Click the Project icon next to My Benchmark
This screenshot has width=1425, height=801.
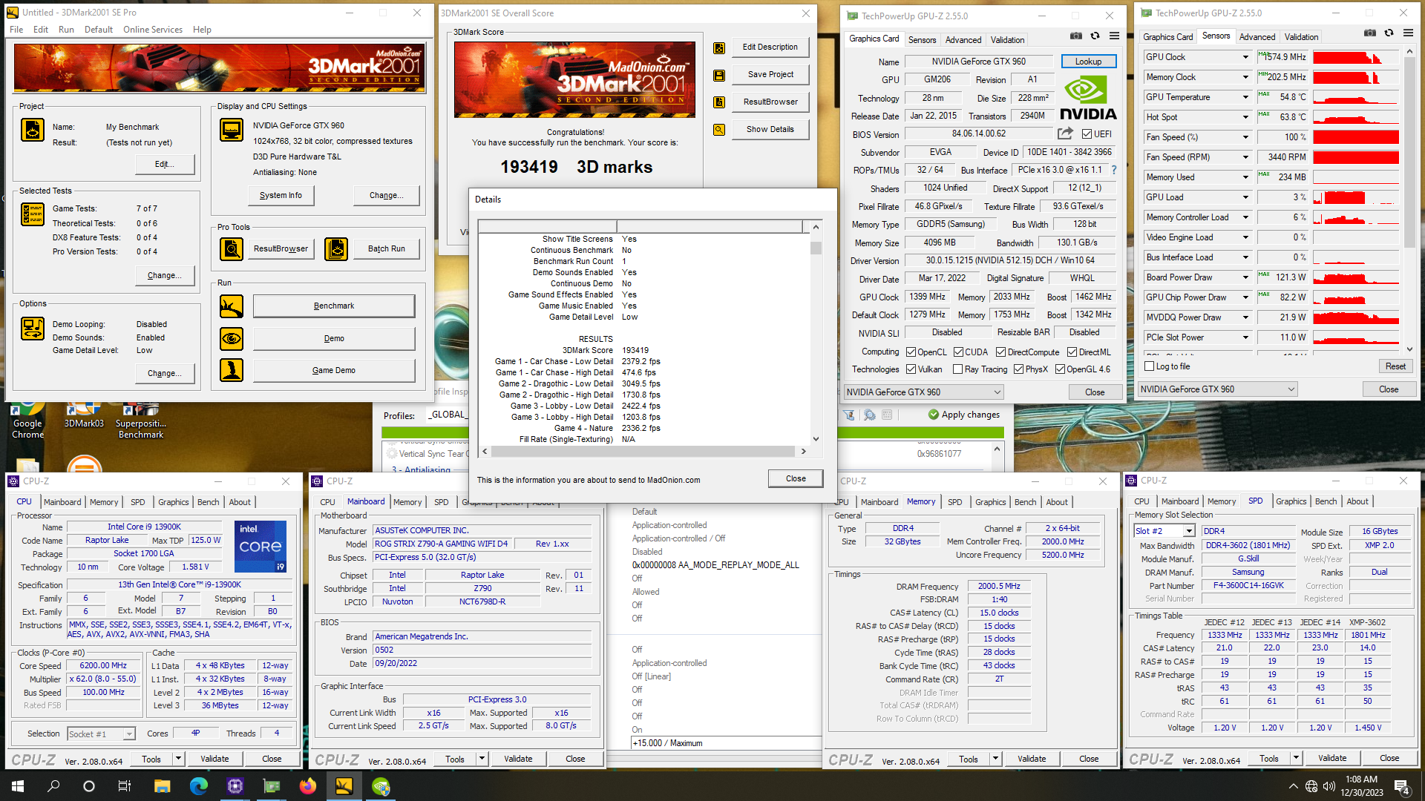coord(33,130)
